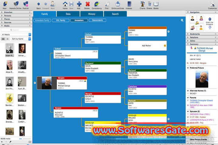Select THOMAS George Oxford box
The height and width of the screenshot is (145, 218).
coord(103,38)
